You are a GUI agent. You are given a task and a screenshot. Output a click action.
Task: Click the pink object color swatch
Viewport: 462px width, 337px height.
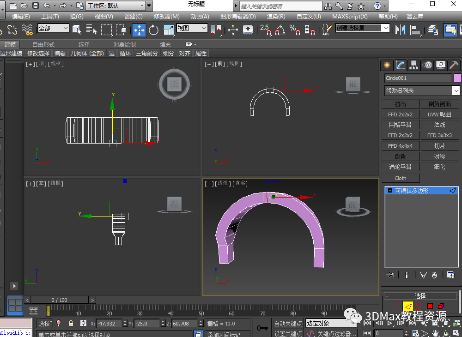pos(457,78)
